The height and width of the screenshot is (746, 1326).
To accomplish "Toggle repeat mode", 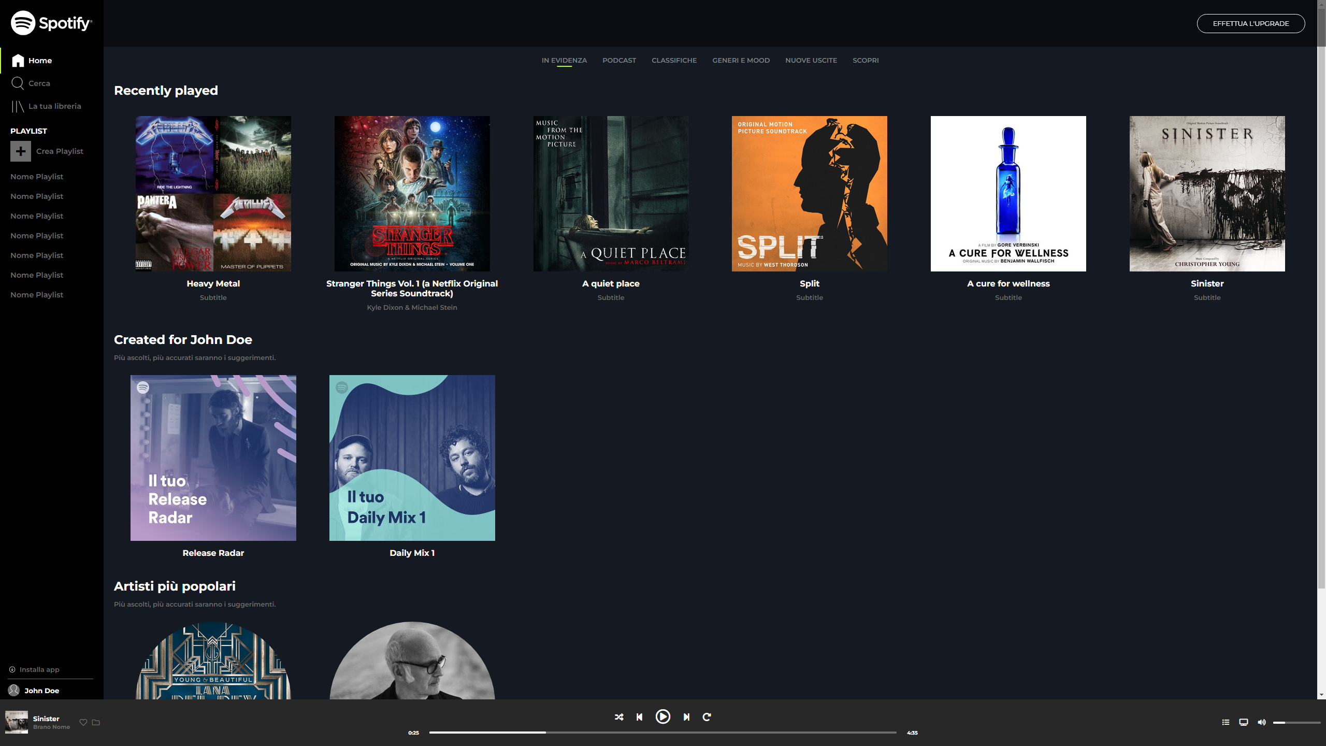I will point(707,717).
